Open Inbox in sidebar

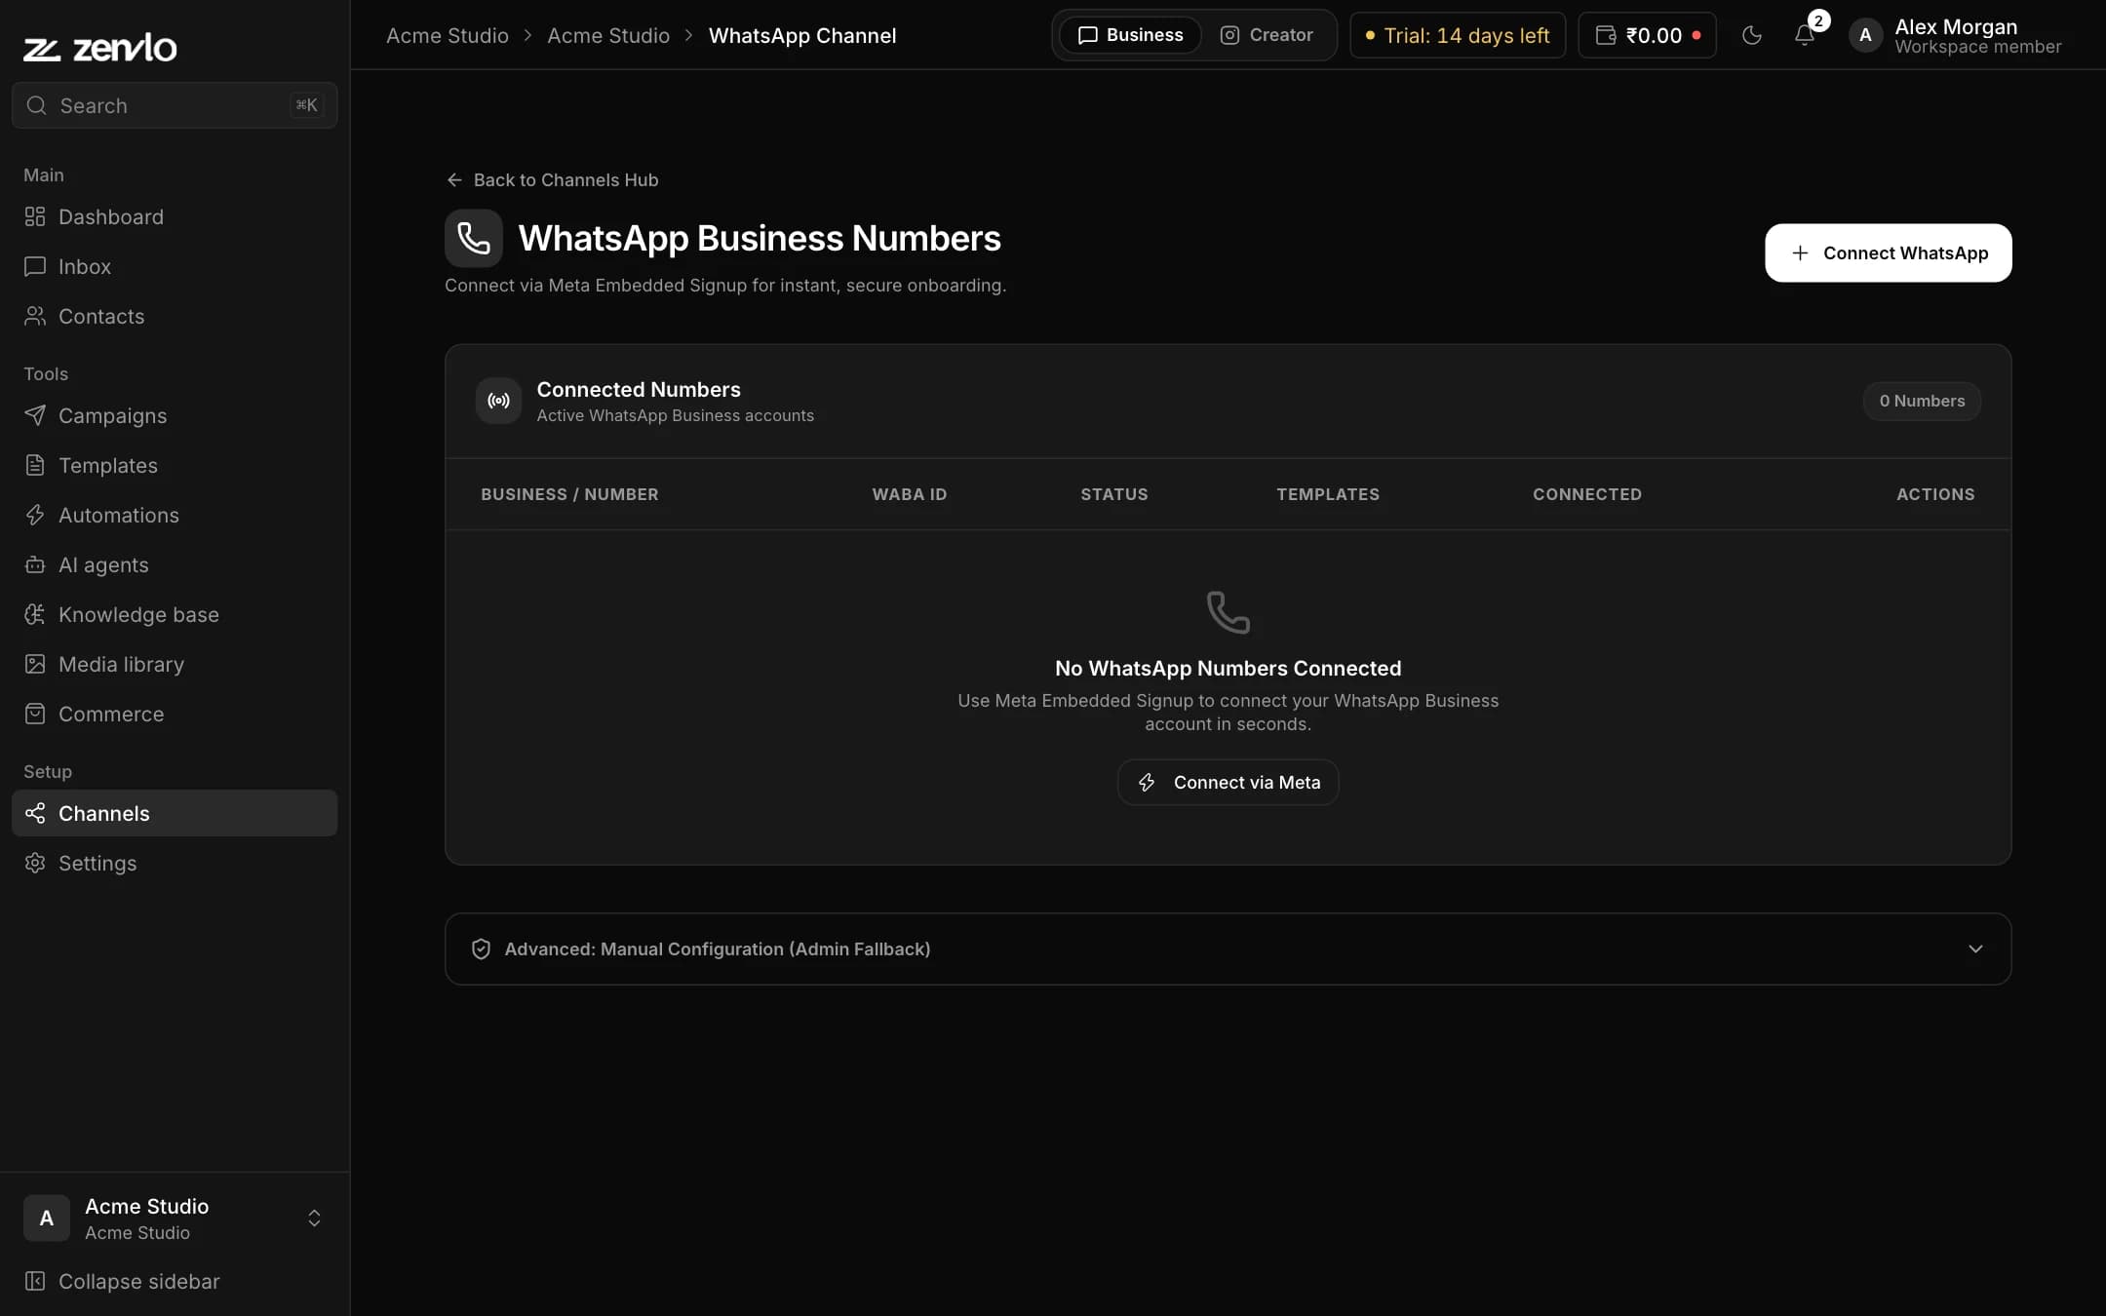(x=175, y=266)
